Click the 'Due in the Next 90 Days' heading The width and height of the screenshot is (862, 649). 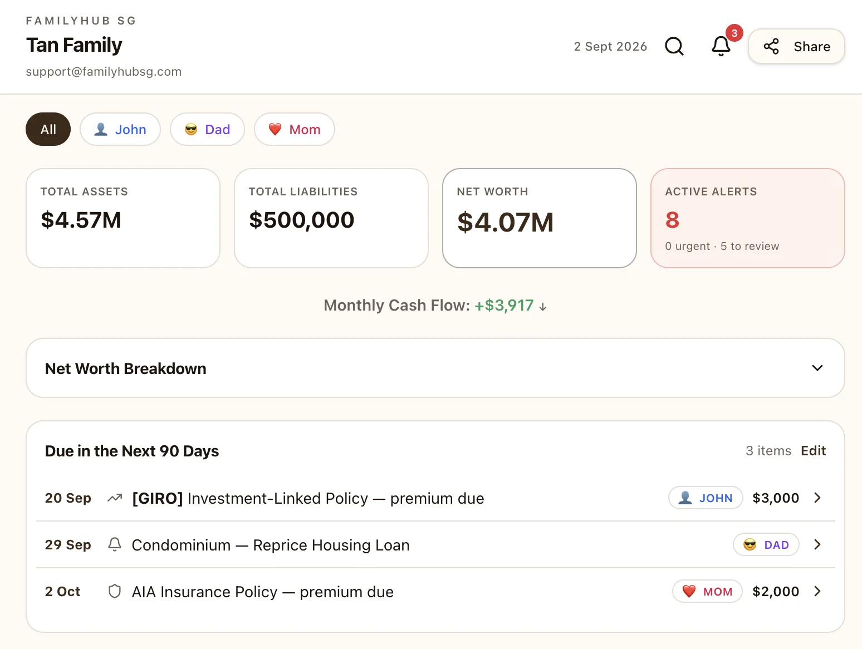tap(132, 451)
